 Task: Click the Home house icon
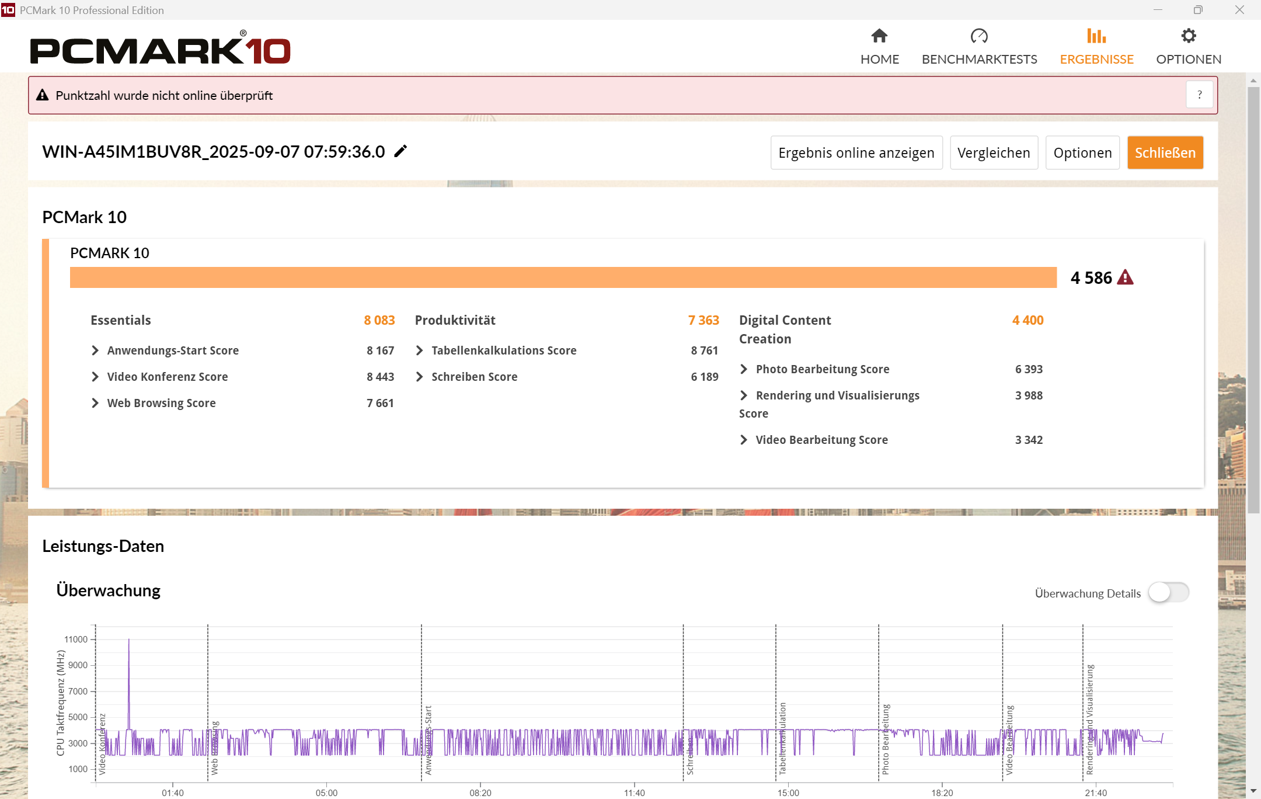click(x=879, y=36)
